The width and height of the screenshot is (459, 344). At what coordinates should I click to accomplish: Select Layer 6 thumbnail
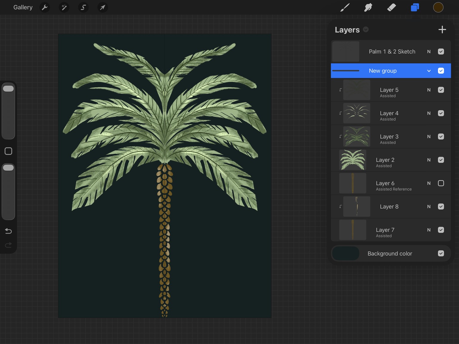coord(353,183)
